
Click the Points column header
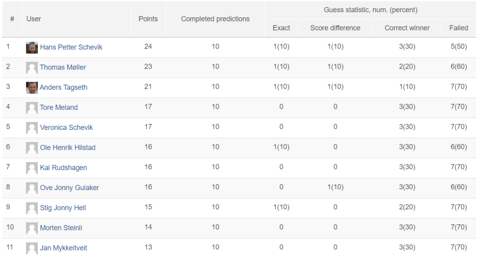tap(148, 19)
